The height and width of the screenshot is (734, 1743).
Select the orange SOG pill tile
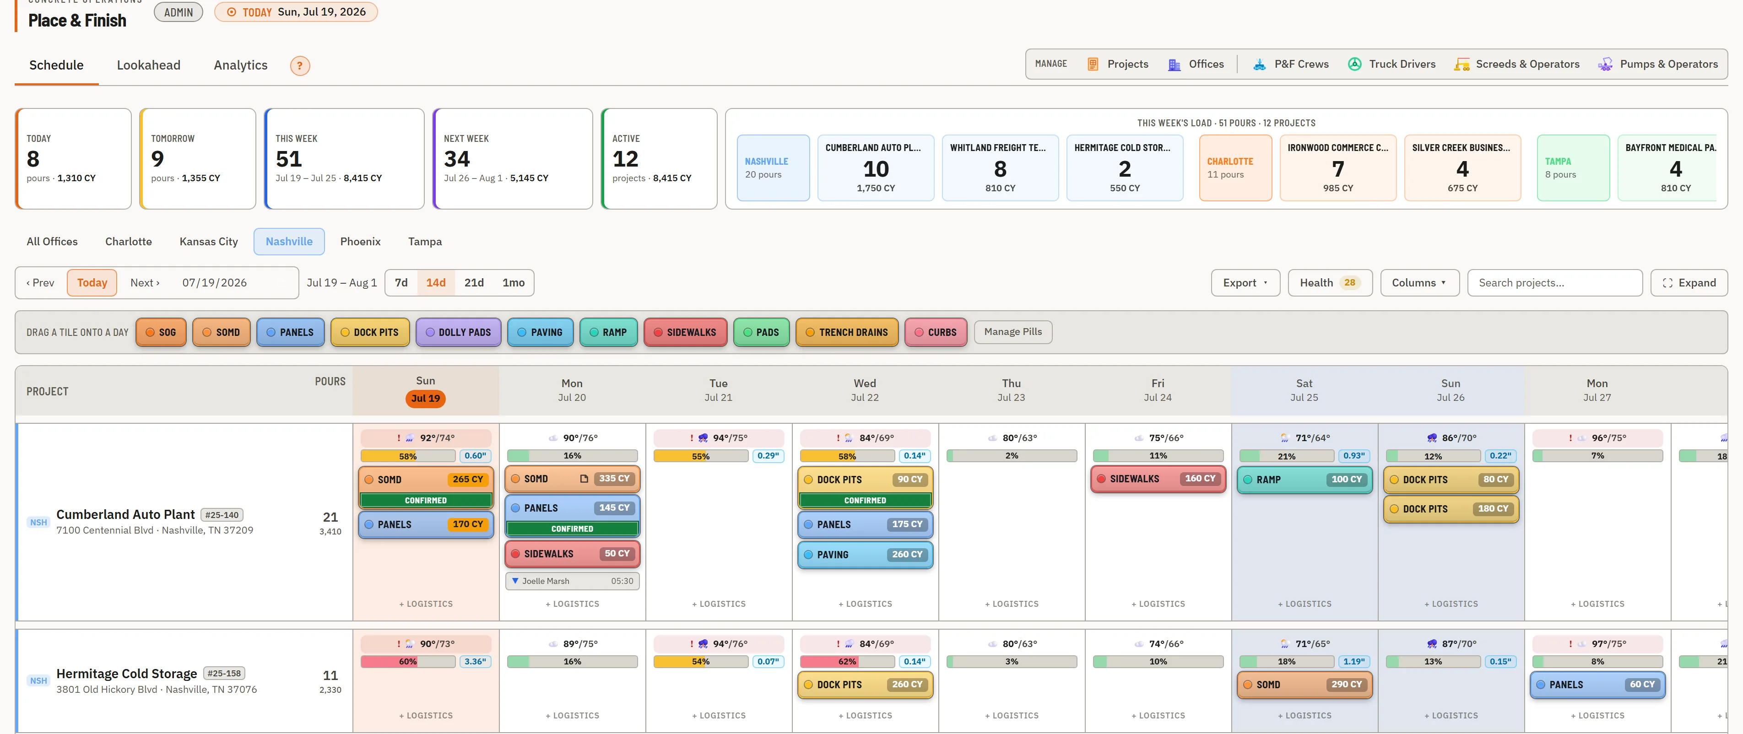161,332
